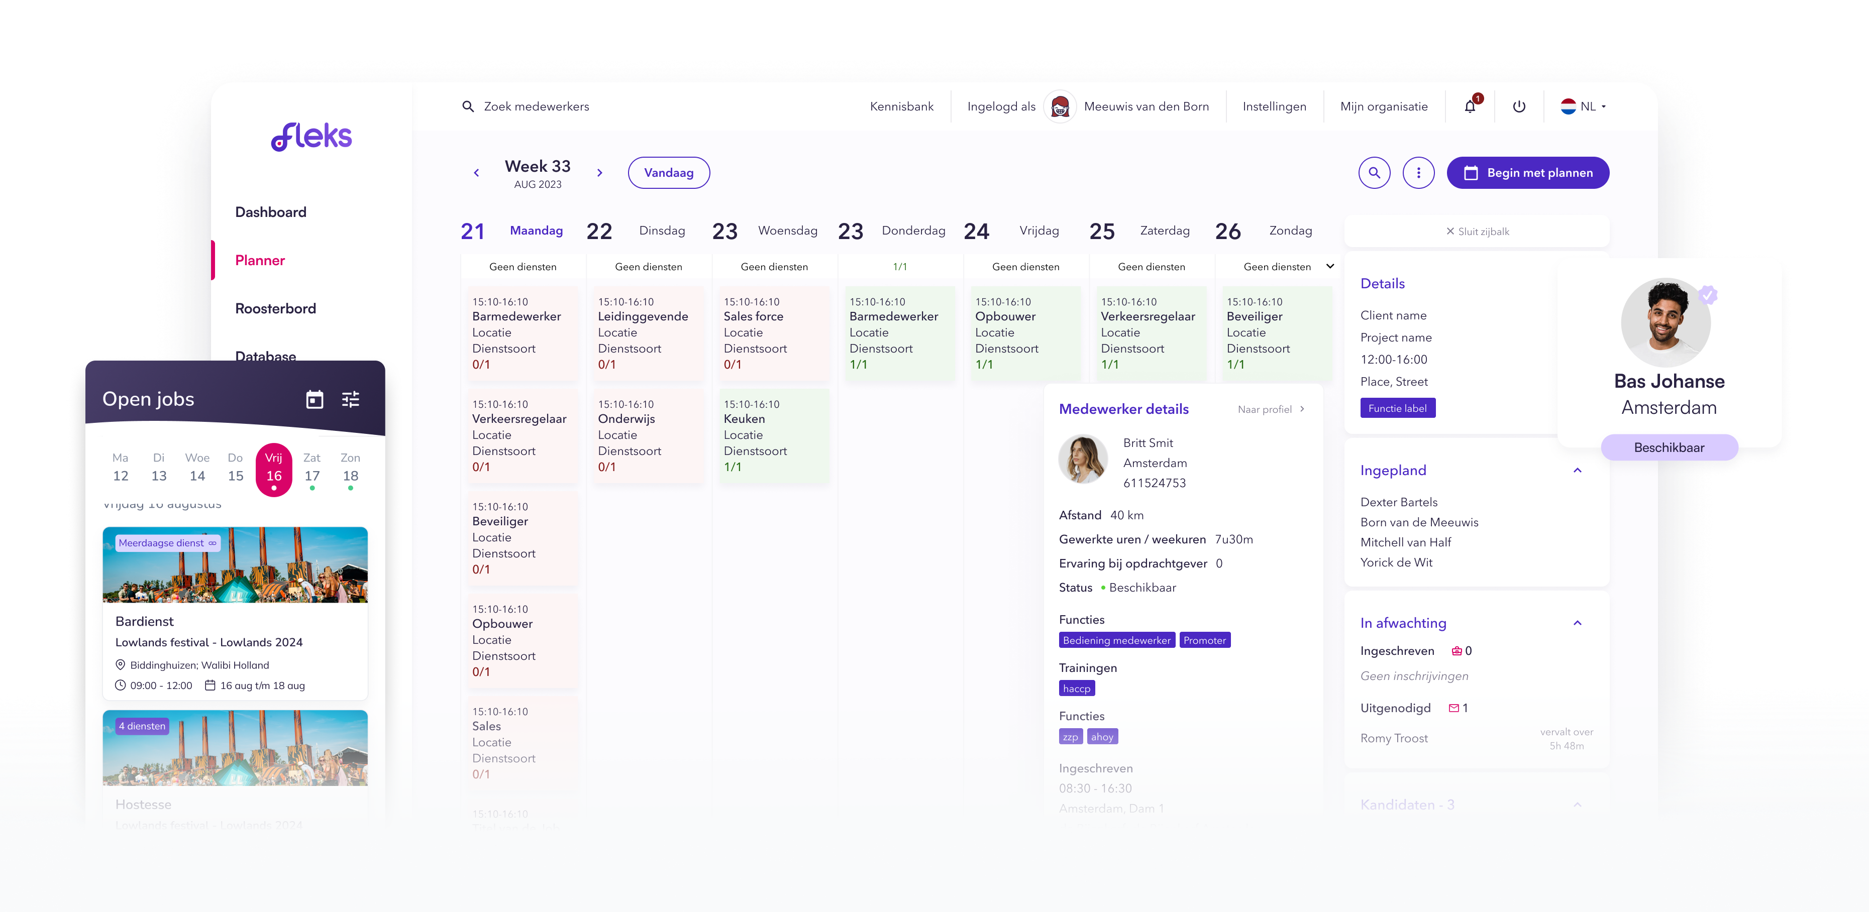Click the Functie label tag
This screenshot has height=912, width=1869.
click(x=1397, y=408)
